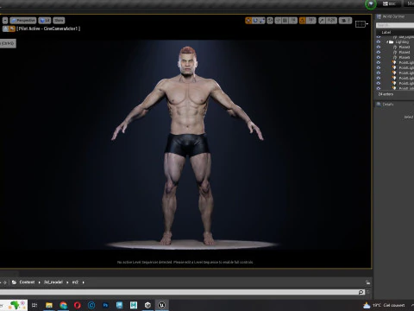Cycle the world/local coordinate system globe
The image size is (414, 311).
270,21
